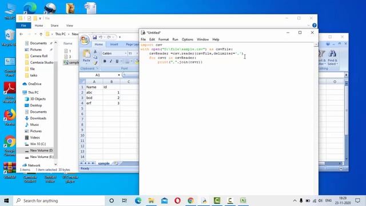The height and width of the screenshot is (206, 366).
Task: Select cell A2 containing abc in Excel
Action: (94, 93)
